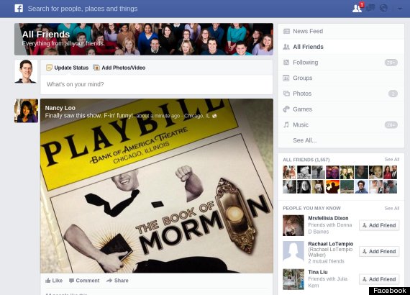This screenshot has width=410, height=295.
Task: Click the Share arrow icon under post
Action: click(x=109, y=281)
